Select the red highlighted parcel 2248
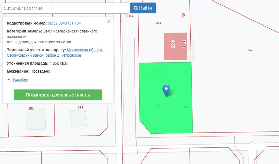 (175, 46)
